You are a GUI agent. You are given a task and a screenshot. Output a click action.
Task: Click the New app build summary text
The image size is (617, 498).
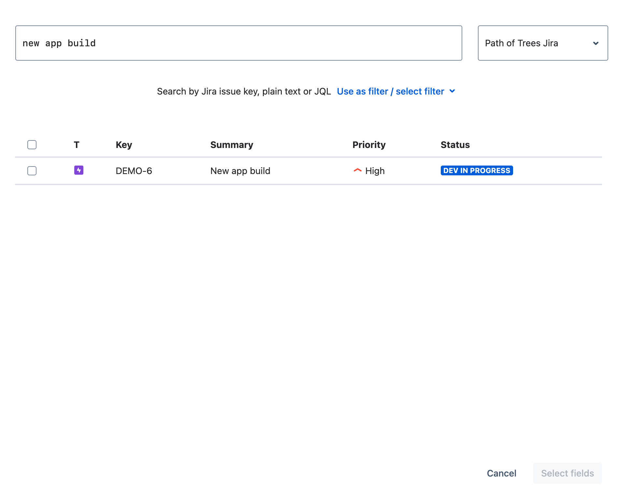240,170
